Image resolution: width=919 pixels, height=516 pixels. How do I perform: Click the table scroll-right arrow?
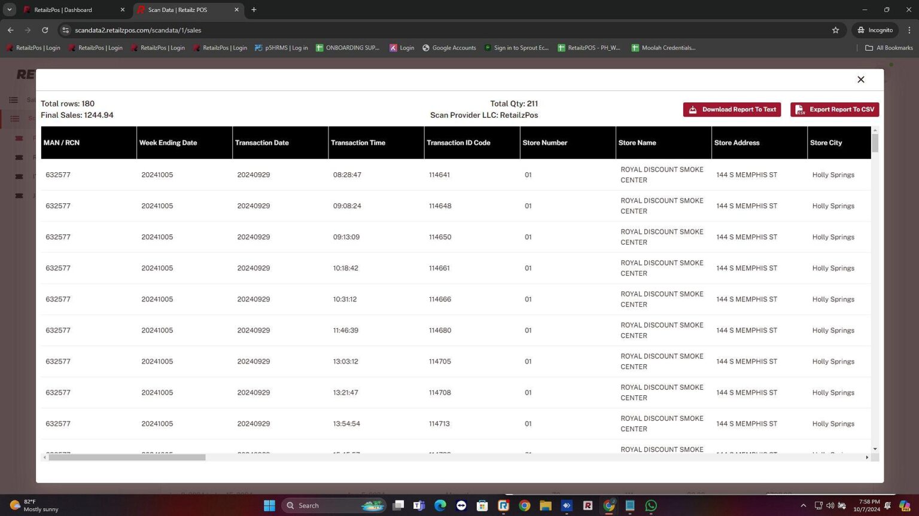tap(867, 457)
